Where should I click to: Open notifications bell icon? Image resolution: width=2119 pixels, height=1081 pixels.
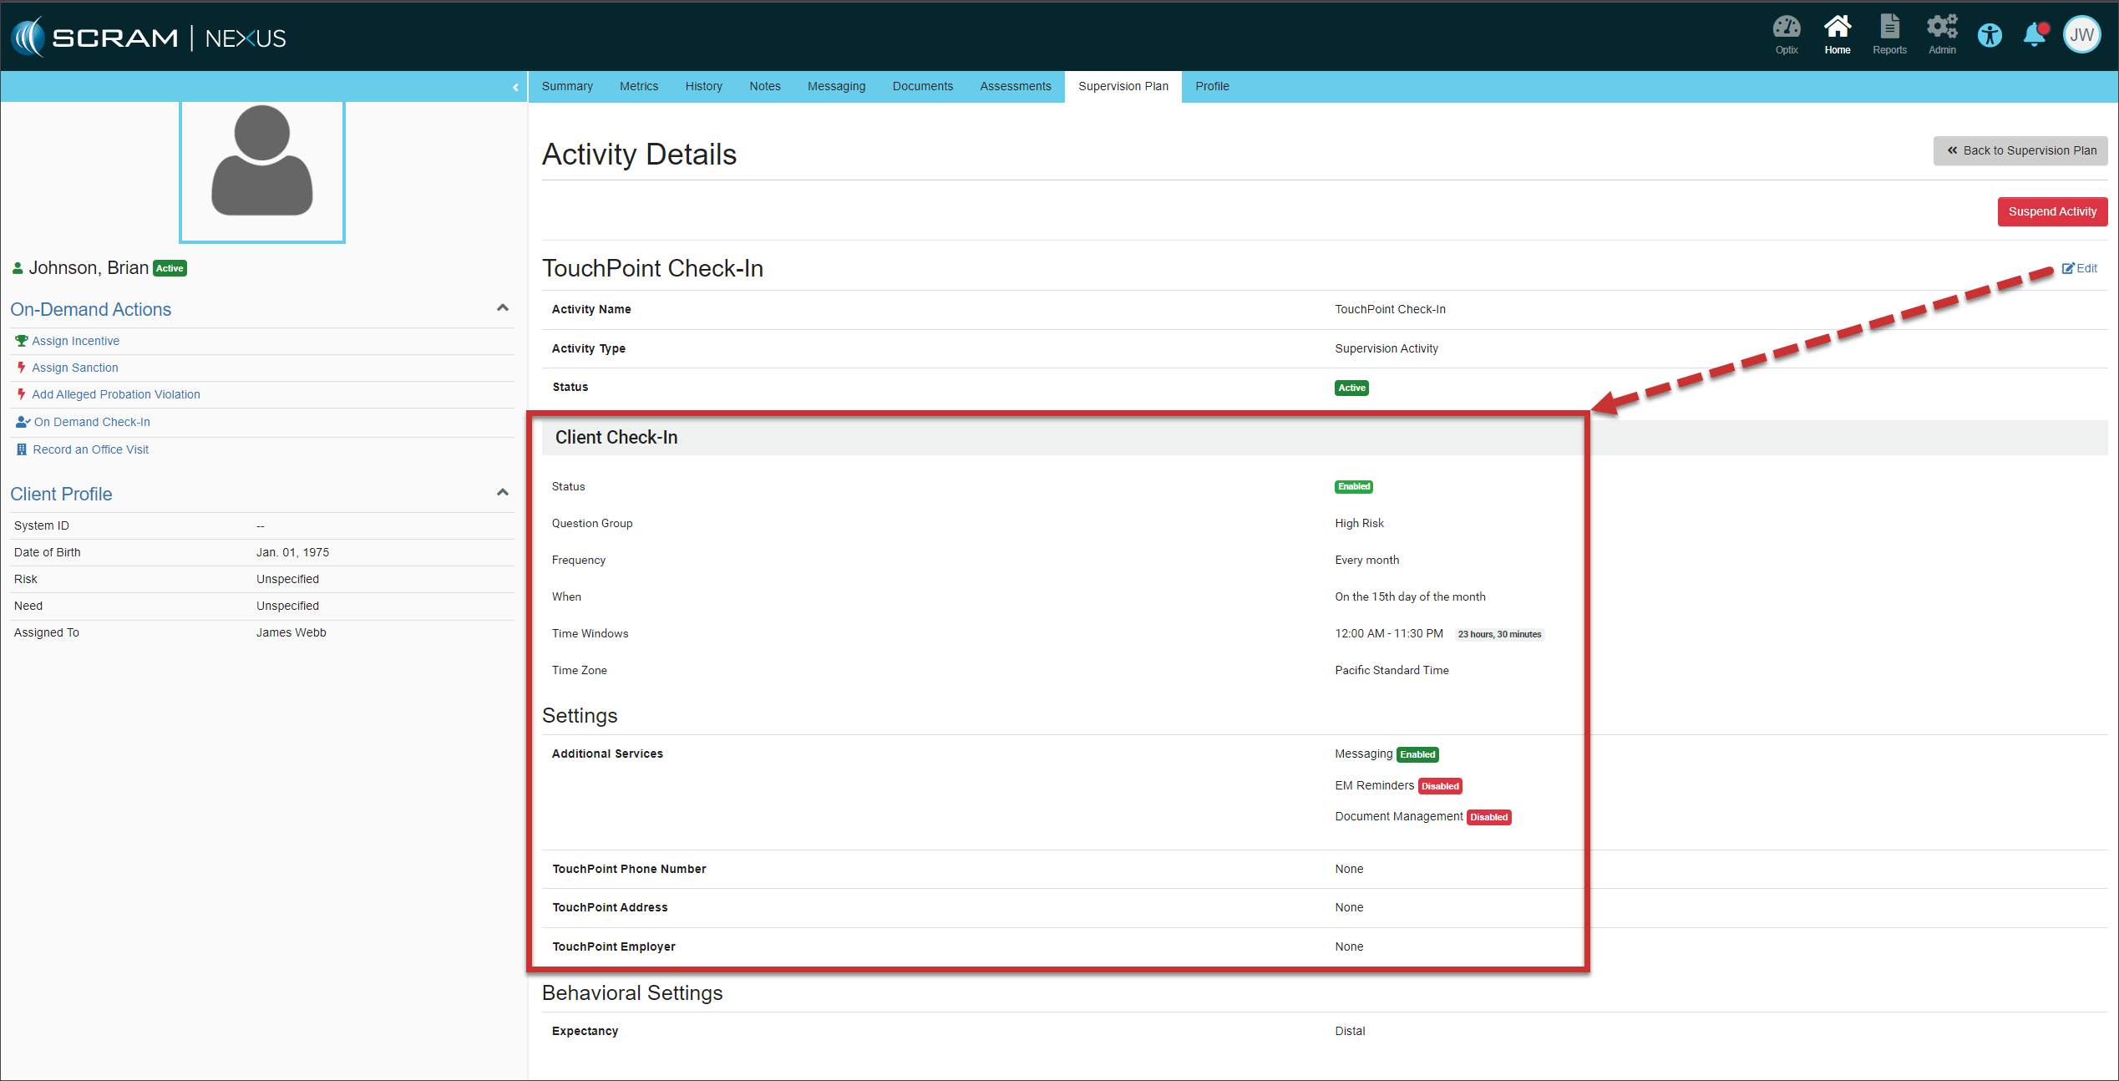(x=2034, y=35)
